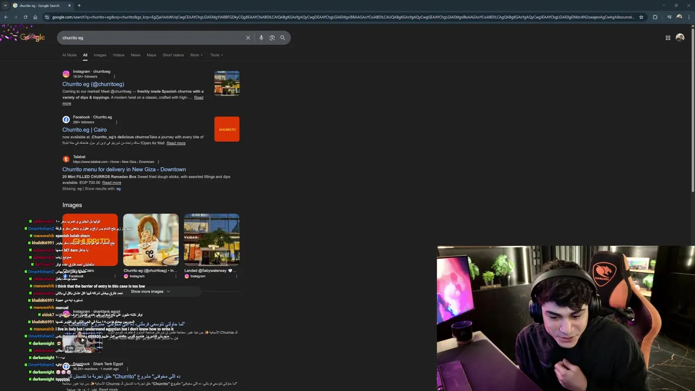Open the Landed @5abywaterway storefront image
This screenshot has height=391, width=695.
coord(212,239)
